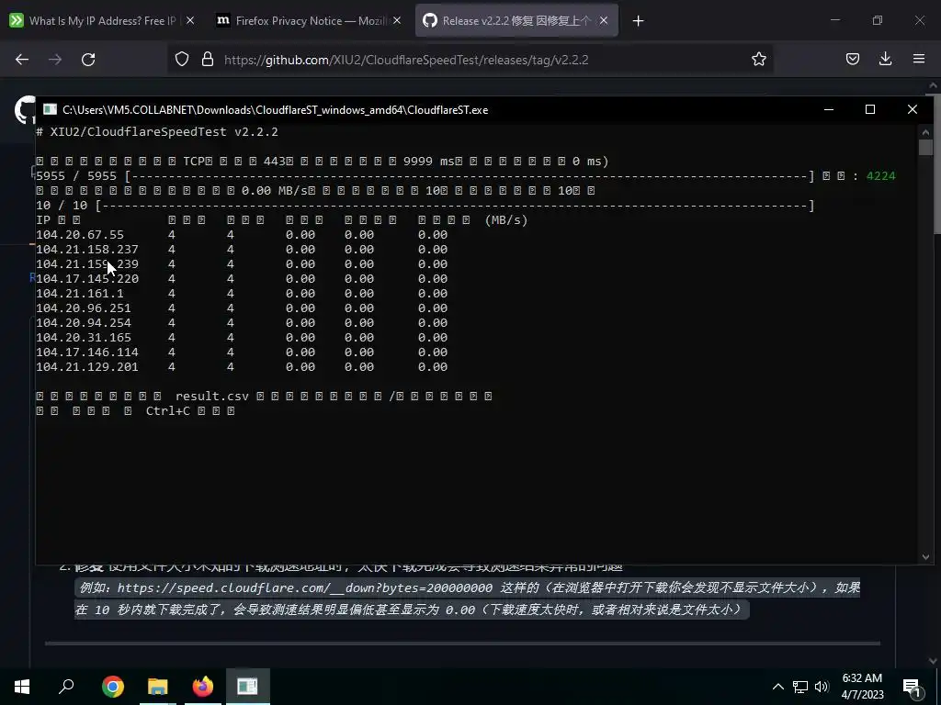Open volume control tray icon
This screenshot has height=705, width=941.
[x=822, y=687]
